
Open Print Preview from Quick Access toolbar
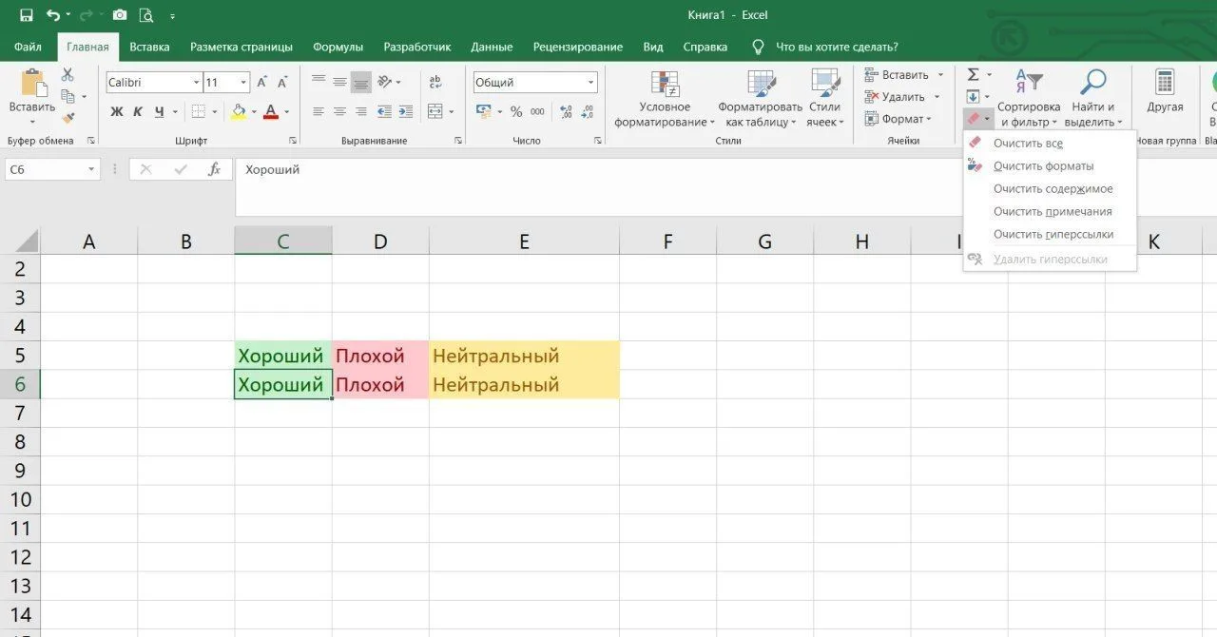coord(145,15)
